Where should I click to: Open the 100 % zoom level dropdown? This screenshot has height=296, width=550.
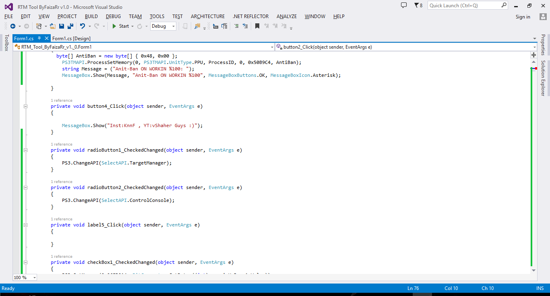(x=34, y=277)
